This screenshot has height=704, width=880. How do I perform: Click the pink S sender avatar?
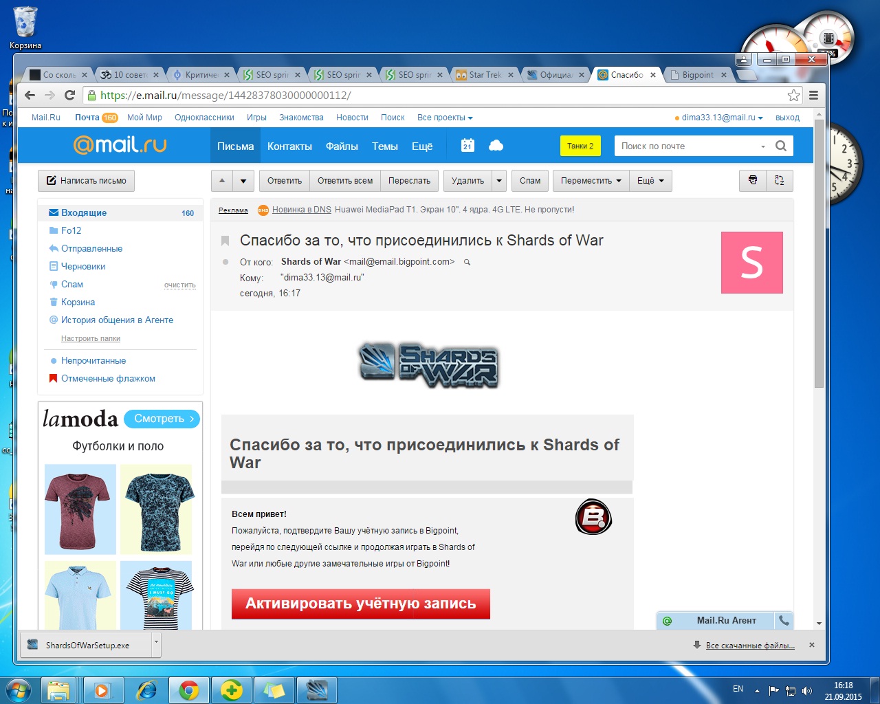752,263
